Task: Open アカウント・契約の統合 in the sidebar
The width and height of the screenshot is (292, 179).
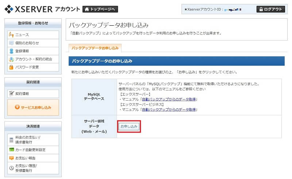Action: [x=33, y=59]
